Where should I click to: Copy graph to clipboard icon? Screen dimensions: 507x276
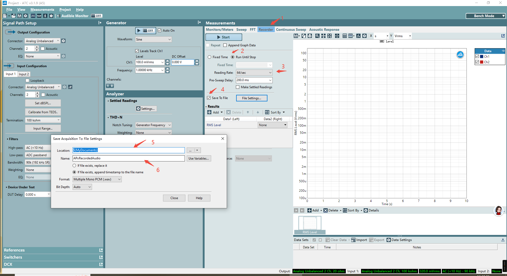tap(304, 36)
